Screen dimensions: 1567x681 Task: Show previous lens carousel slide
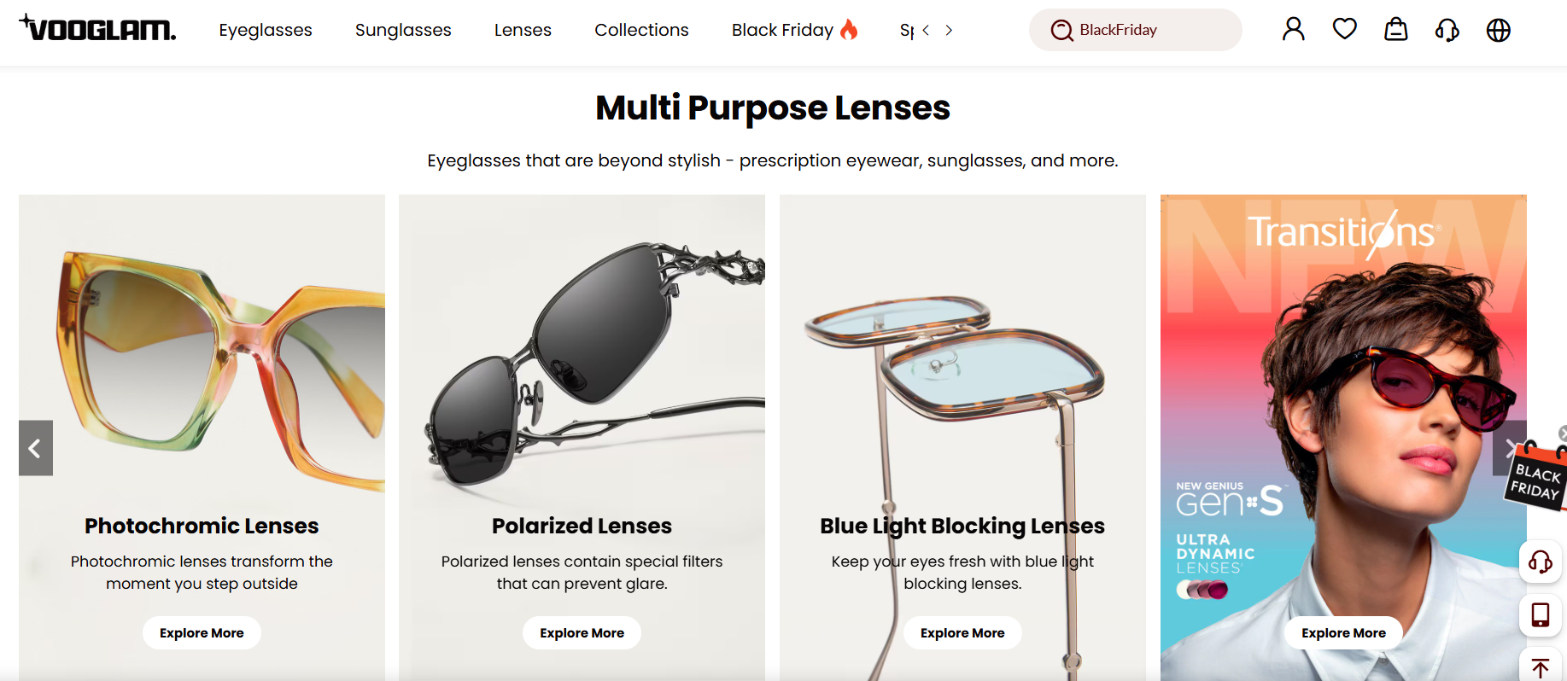35,448
